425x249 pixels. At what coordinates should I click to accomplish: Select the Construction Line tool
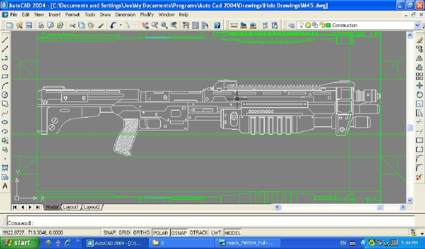click(5, 49)
